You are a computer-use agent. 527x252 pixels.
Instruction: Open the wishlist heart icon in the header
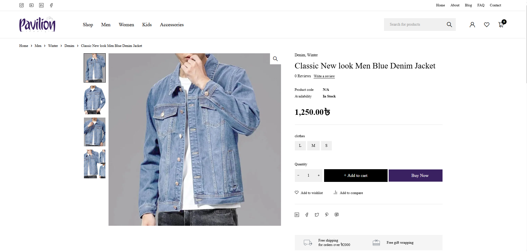487,25
